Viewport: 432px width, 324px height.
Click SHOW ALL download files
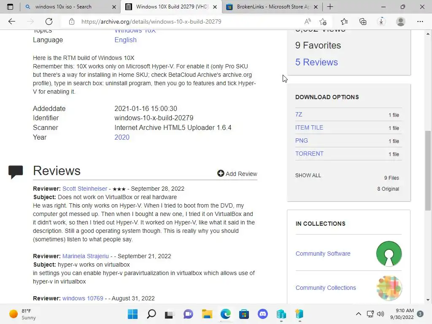pos(308,175)
